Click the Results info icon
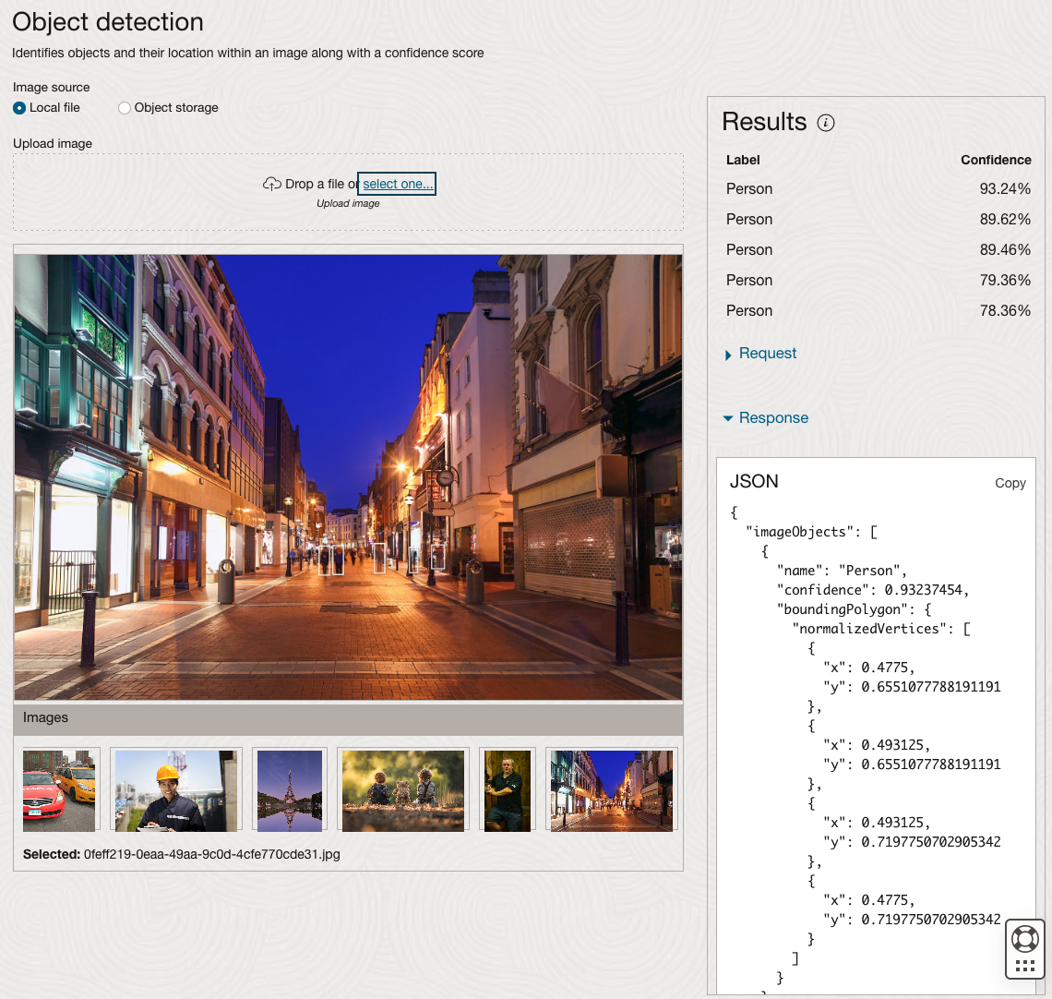The width and height of the screenshot is (1052, 999). point(826,123)
